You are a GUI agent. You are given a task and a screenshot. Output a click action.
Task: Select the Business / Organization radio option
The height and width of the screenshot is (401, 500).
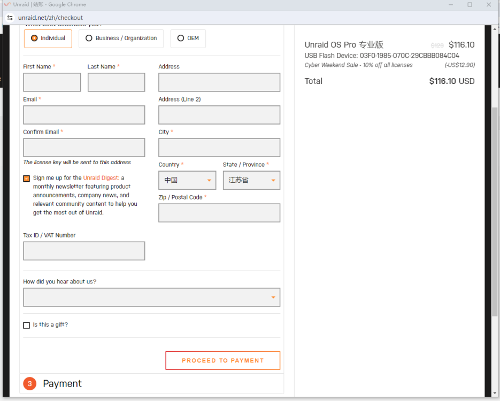tap(121, 38)
